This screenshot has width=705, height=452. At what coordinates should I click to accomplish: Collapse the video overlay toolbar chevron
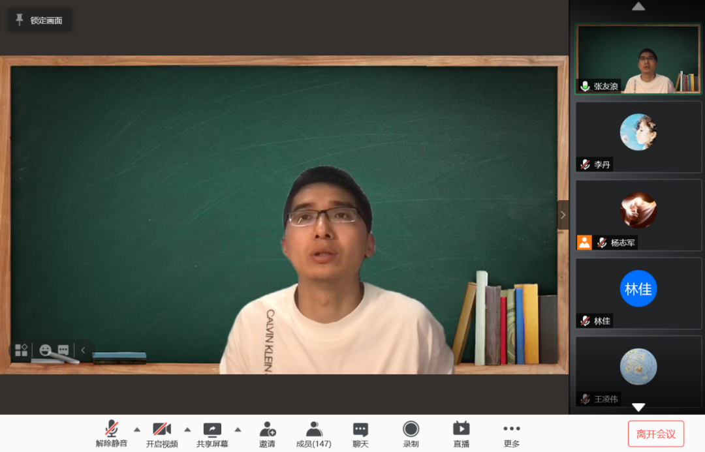click(x=83, y=350)
